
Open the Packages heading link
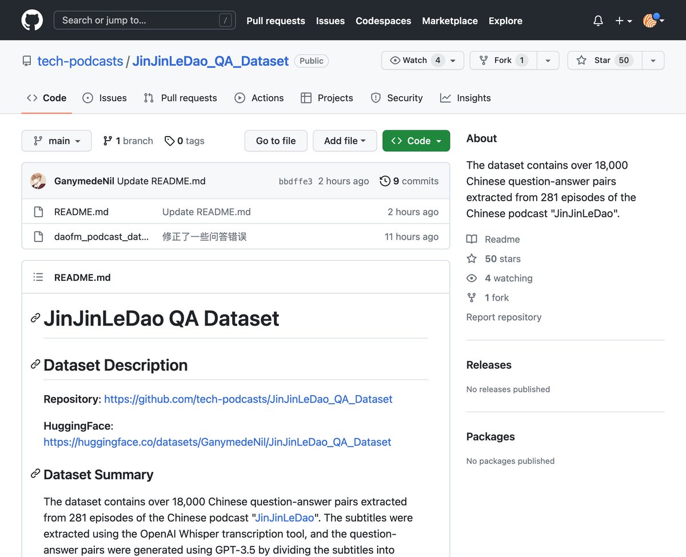(490, 436)
